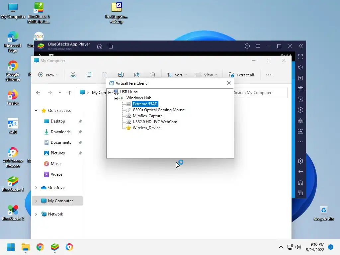Open BlueStacks from taskbar

55,247
